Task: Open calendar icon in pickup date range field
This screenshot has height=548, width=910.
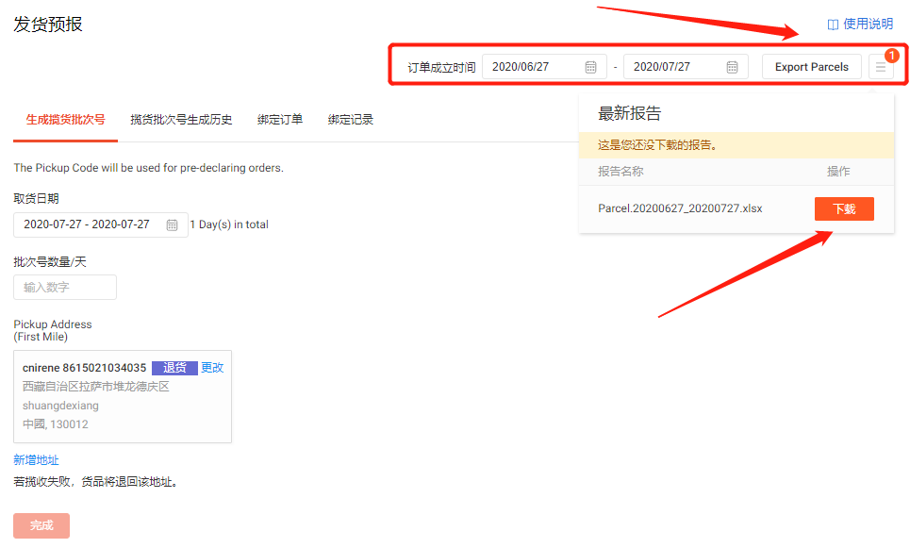Action: [172, 225]
